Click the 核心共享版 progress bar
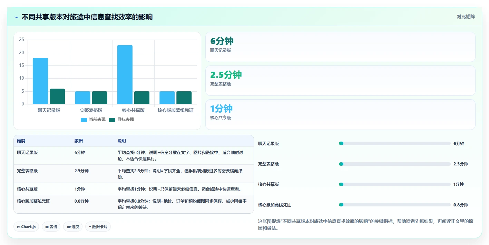Image resolution: width=489 pixels, height=245 pixels. coord(395,184)
